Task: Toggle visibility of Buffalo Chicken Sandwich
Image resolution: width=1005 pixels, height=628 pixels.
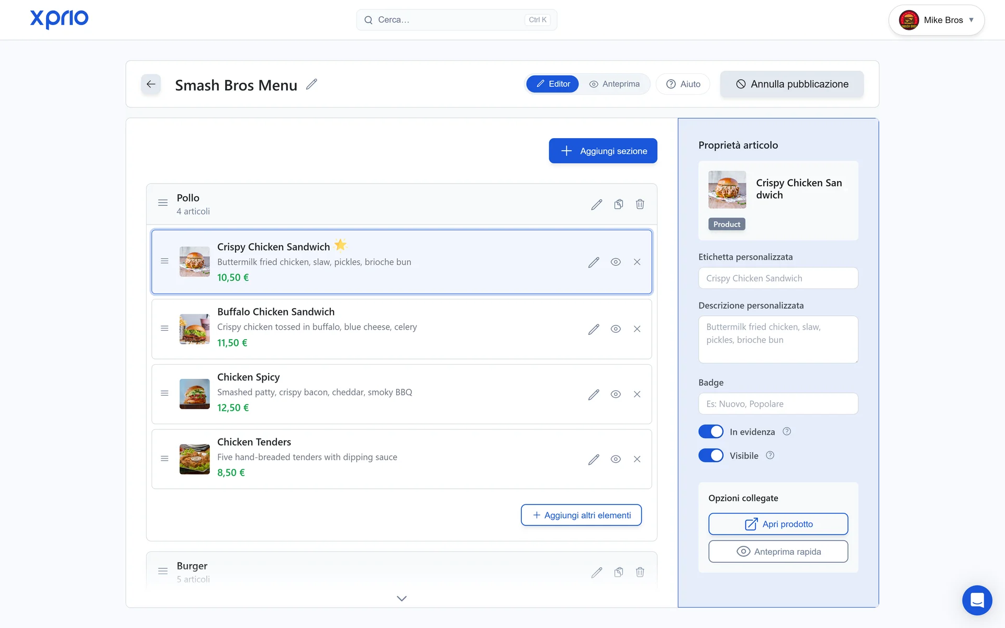Action: [x=616, y=329]
